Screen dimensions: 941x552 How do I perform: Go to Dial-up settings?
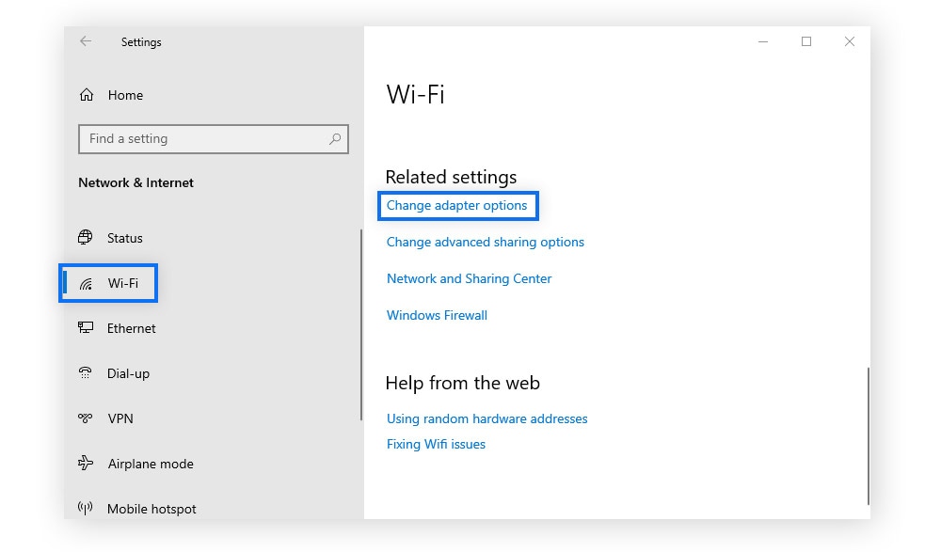coord(128,373)
